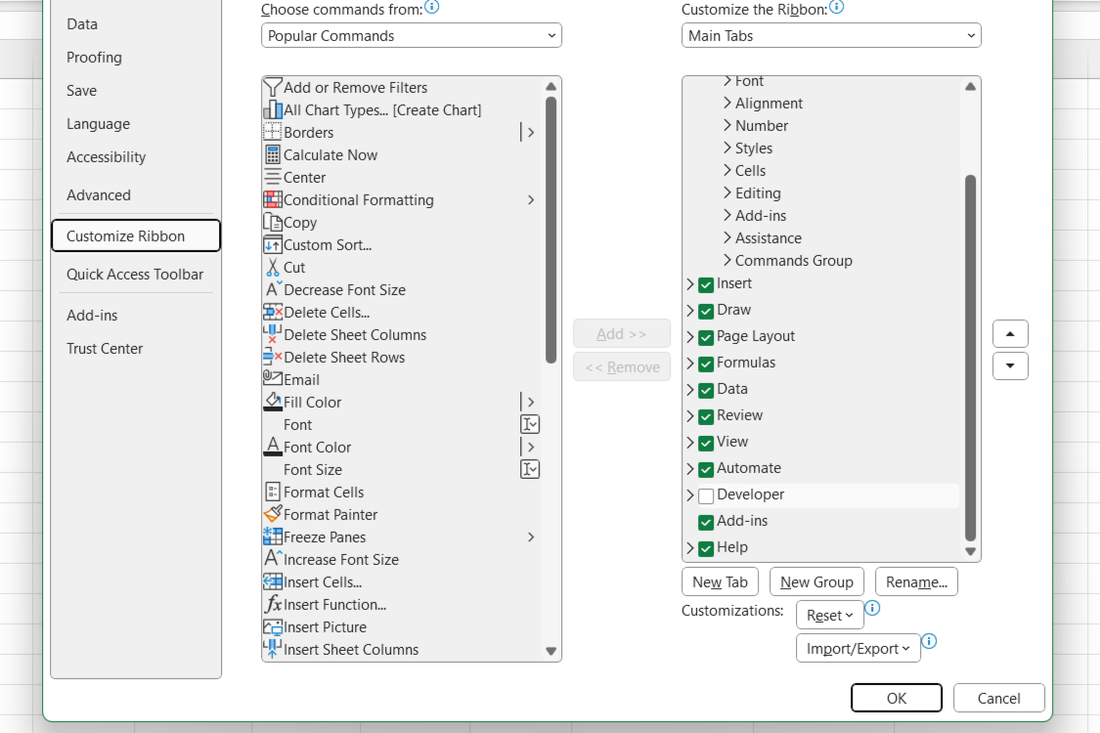This screenshot has width=1100, height=733.
Task: Click the New Group button
Action: pyautogui.click(x=816, y=582)
